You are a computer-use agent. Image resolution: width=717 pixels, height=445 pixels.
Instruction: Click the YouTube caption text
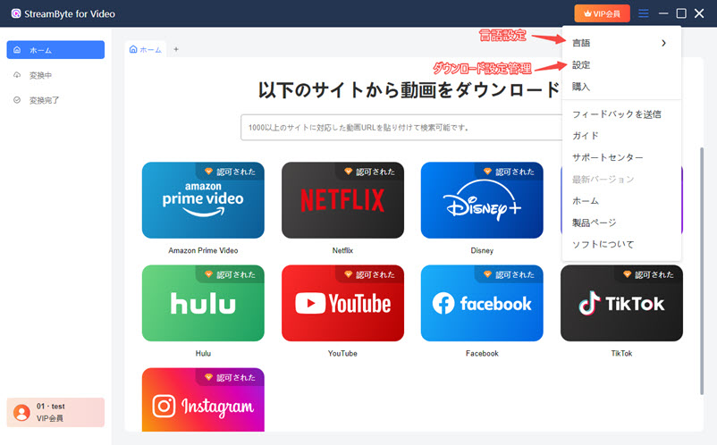pyautogui.click(x=342, y=353)
